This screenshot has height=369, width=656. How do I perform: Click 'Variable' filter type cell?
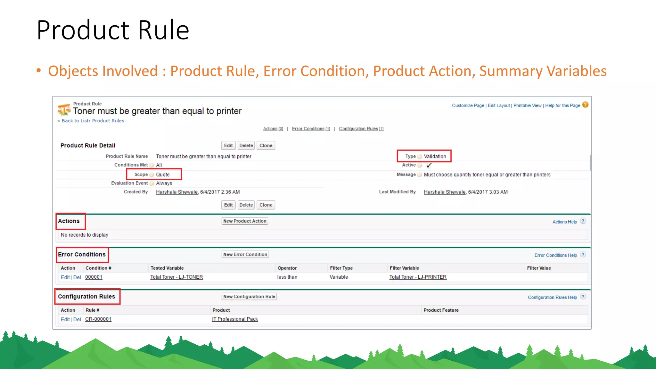(x=339, y=277)
